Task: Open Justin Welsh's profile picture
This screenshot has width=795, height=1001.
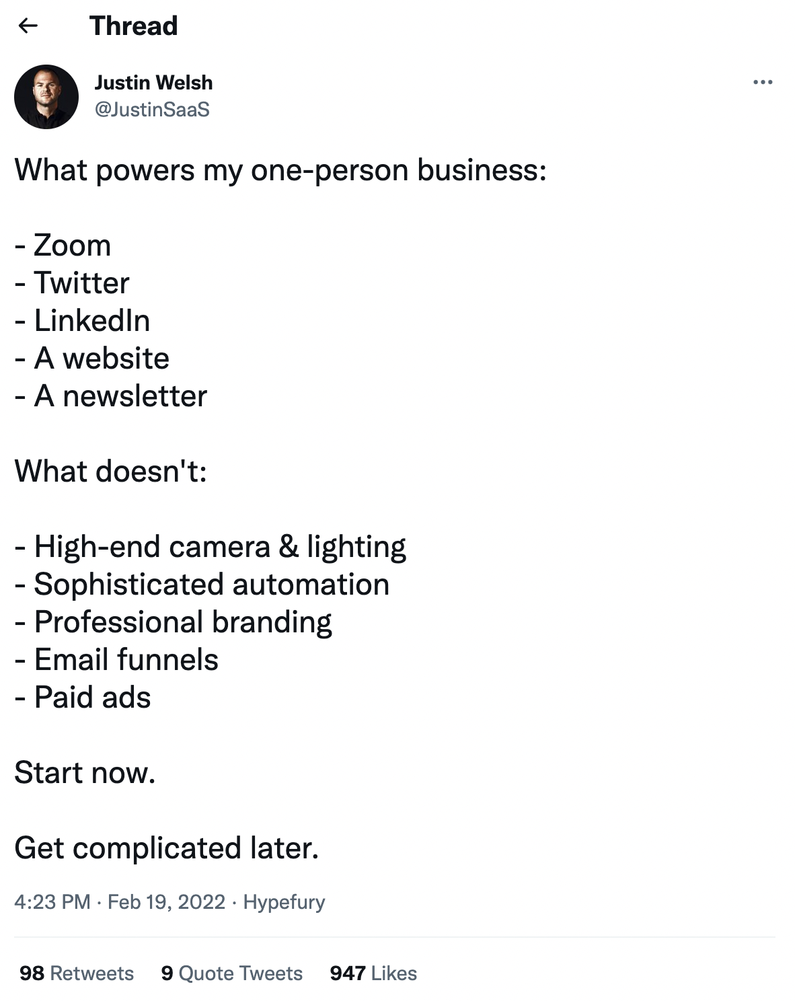Action: tap(46, 97)
